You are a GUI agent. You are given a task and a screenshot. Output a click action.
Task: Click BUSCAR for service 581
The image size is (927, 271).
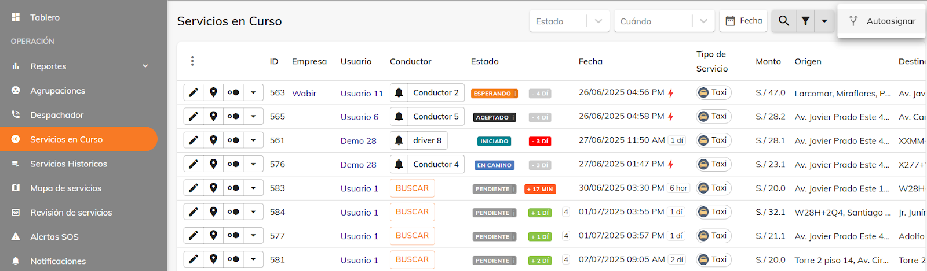(x=412, y=260)
